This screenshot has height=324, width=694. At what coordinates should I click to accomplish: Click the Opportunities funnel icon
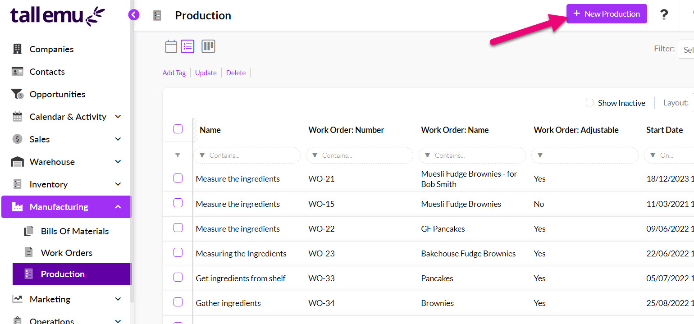point(17,94)
